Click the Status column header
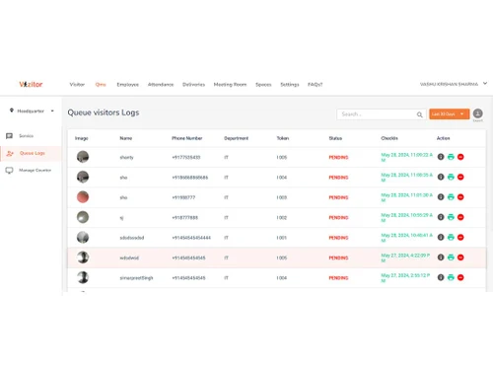493x370 pixels. [x=335, y=138]
